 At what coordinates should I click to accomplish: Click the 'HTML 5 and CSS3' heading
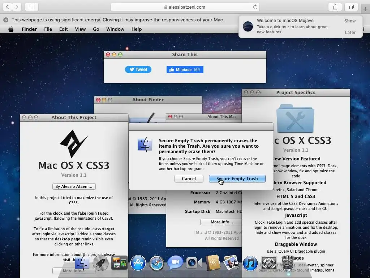point(296,197)
